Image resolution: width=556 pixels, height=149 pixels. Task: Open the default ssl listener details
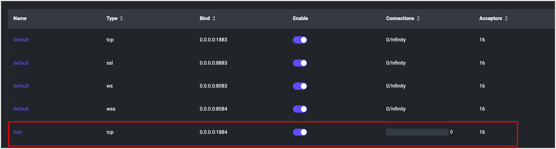21,63
